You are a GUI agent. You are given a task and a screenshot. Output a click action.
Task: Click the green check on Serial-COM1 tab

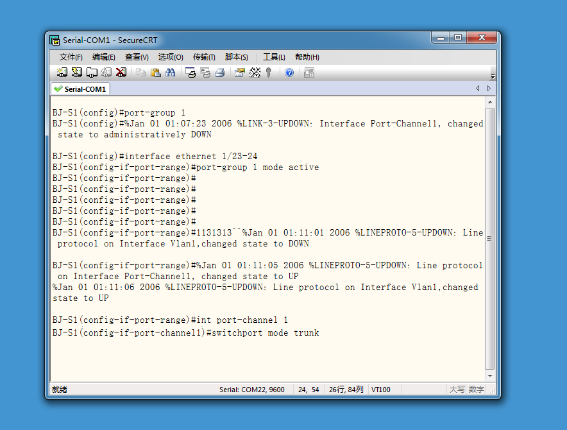tap(58, 89)
